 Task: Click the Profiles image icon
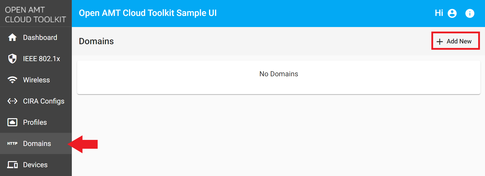(12, 122)
